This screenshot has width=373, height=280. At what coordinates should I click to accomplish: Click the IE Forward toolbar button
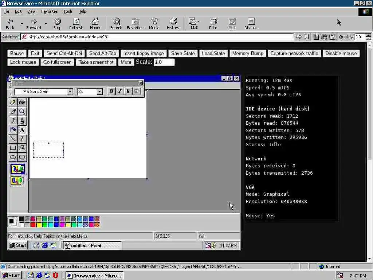[x=34, y=24]
